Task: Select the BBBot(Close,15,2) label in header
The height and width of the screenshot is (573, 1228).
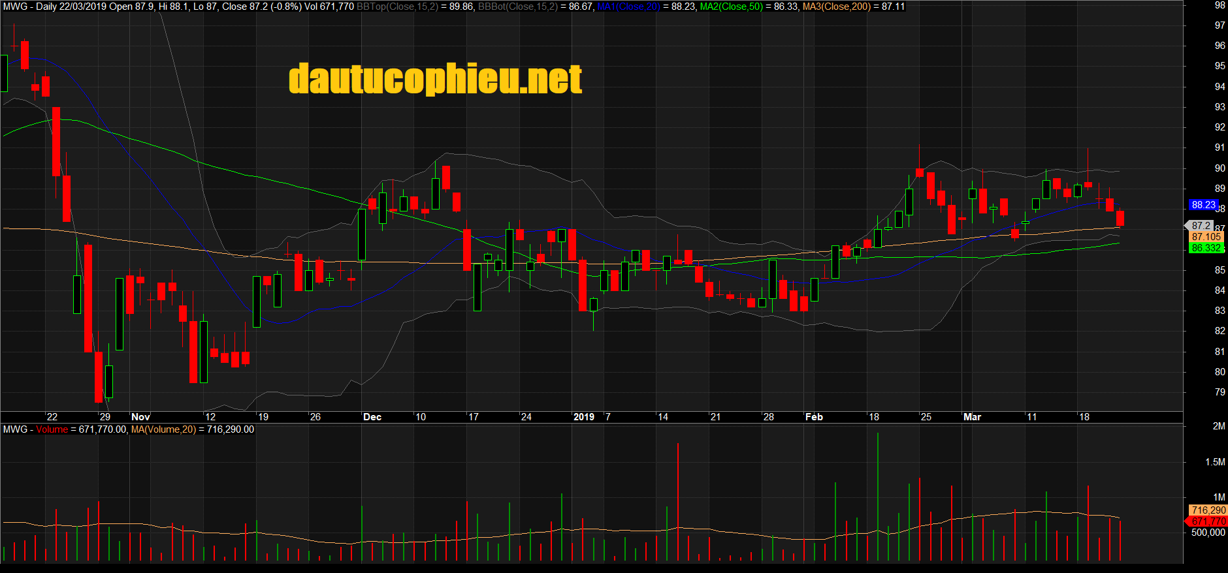Action: click(518, 7)
